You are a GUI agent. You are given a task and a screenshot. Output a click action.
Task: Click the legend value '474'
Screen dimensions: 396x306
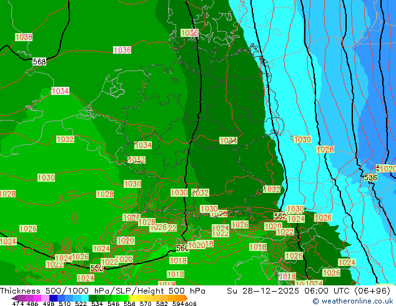click(x=18, y=304)
